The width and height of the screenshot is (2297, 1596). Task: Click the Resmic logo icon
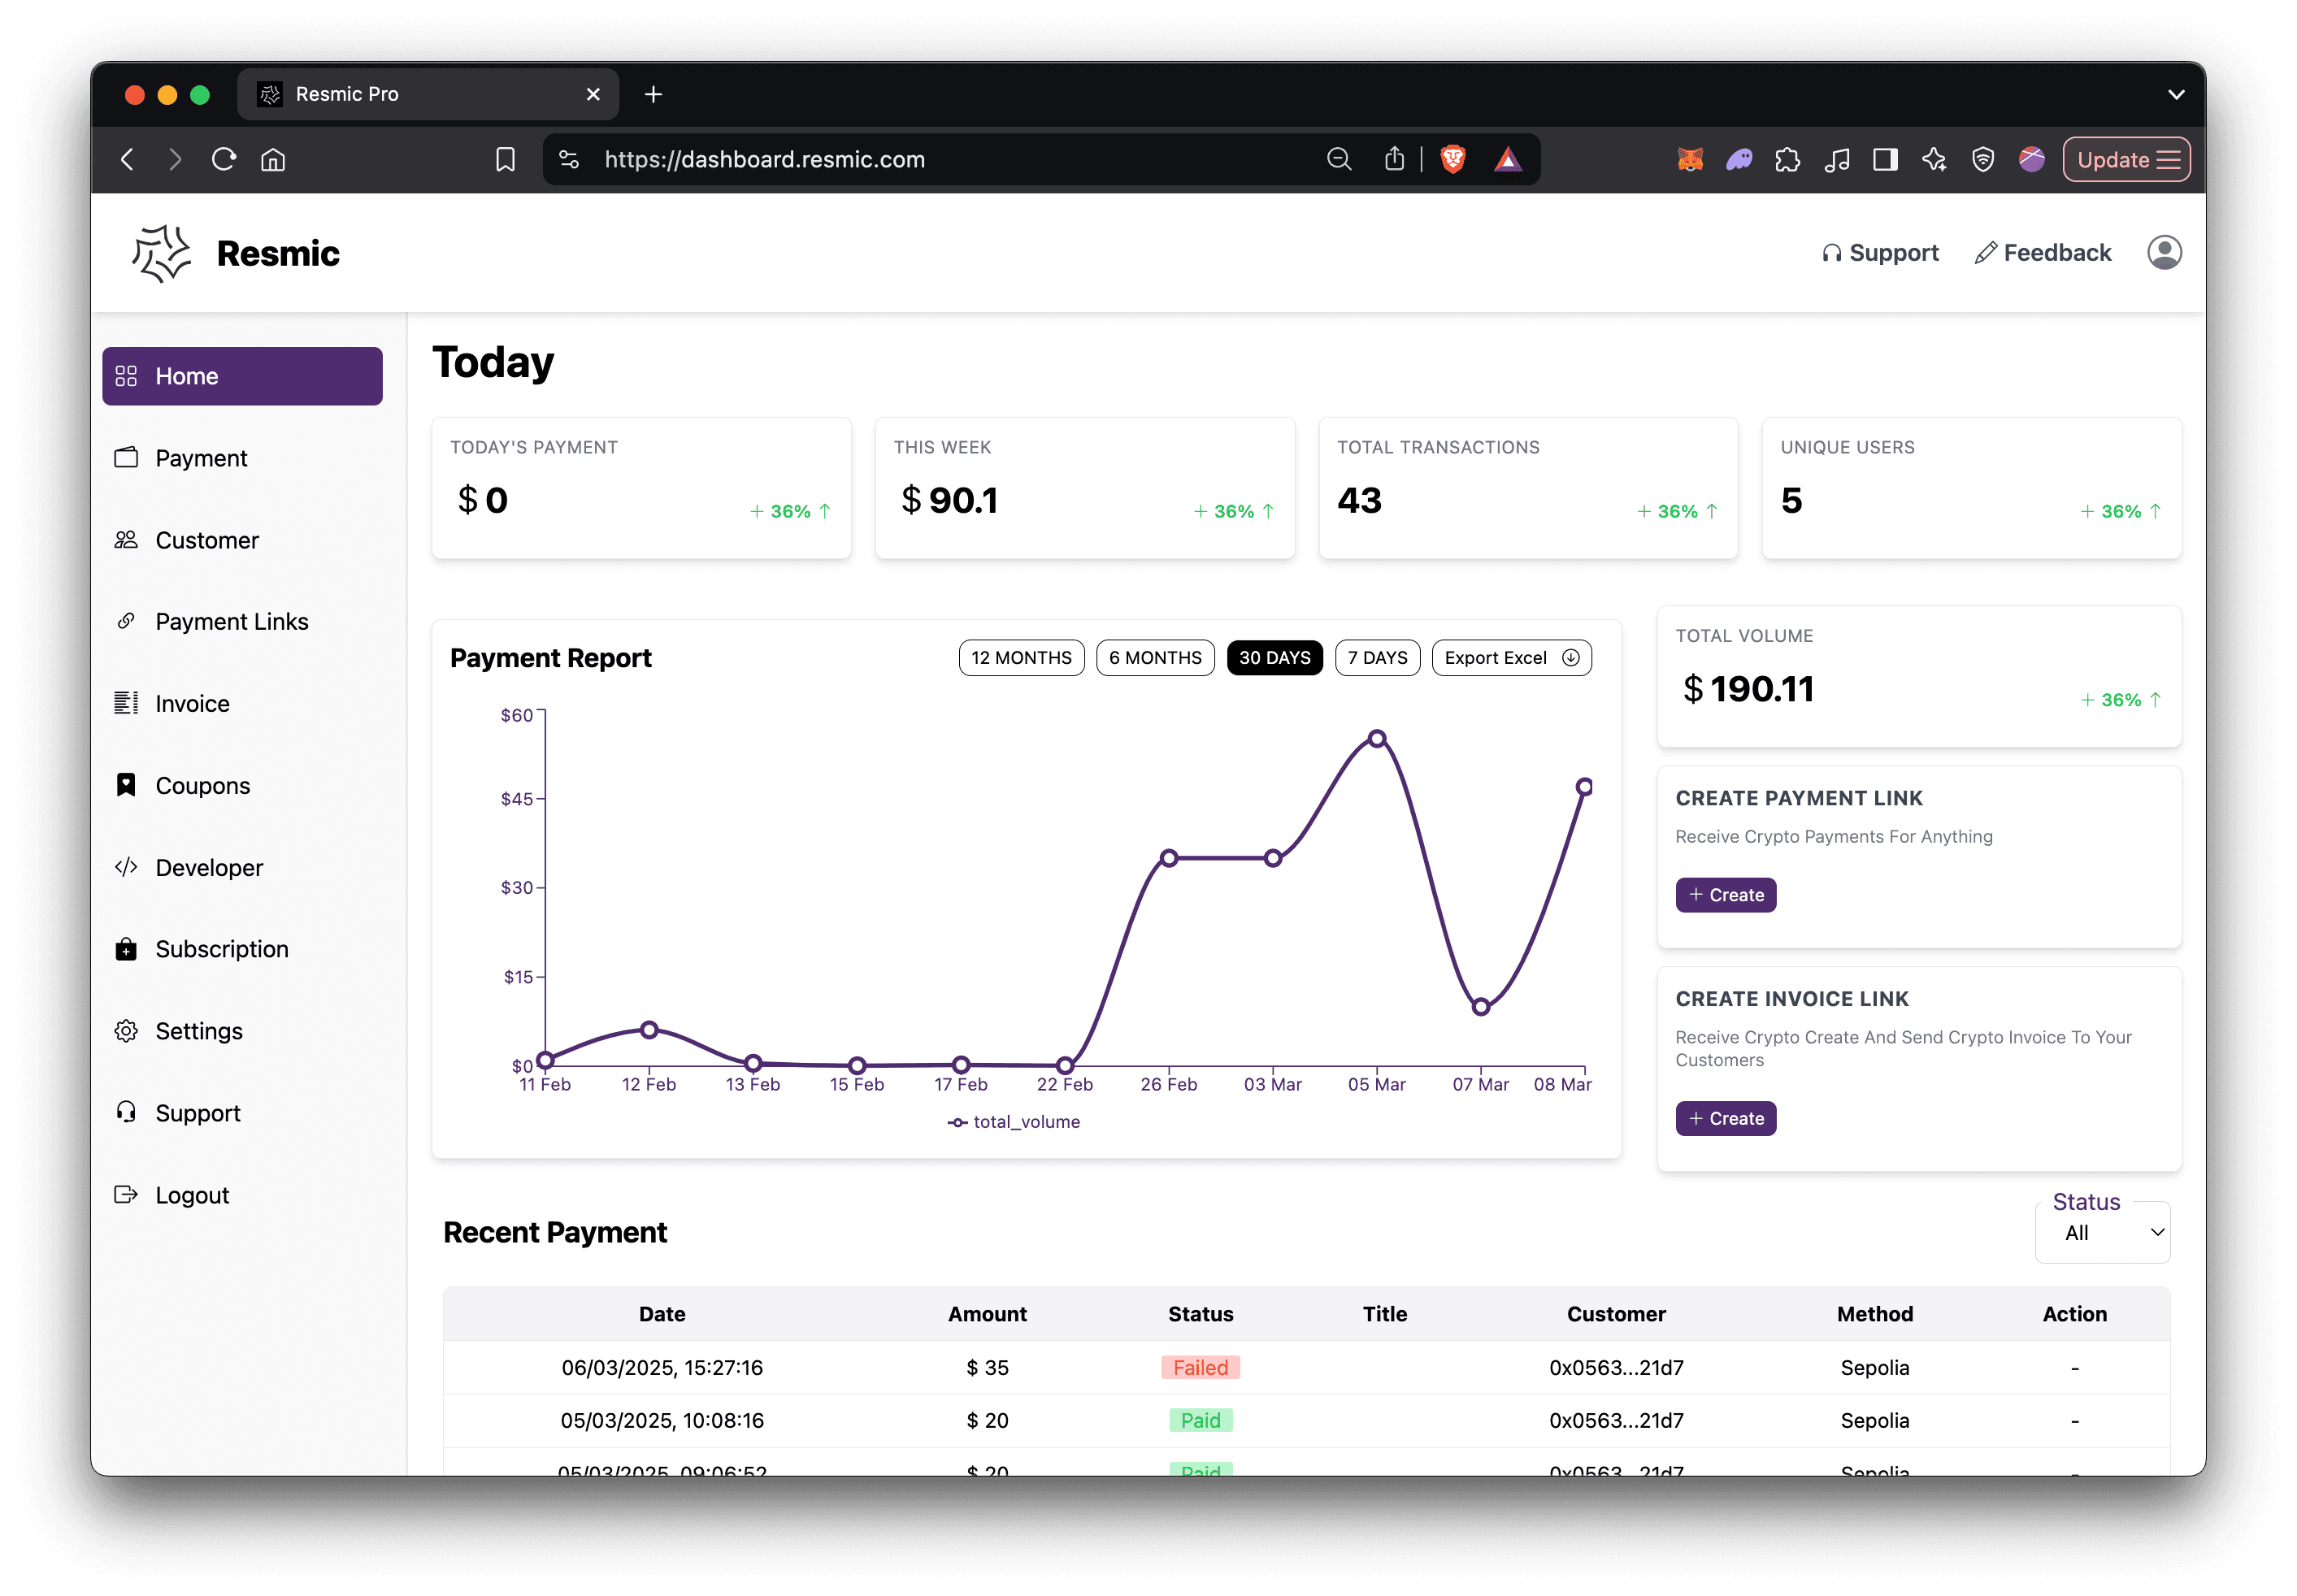(x=161, y=253)
